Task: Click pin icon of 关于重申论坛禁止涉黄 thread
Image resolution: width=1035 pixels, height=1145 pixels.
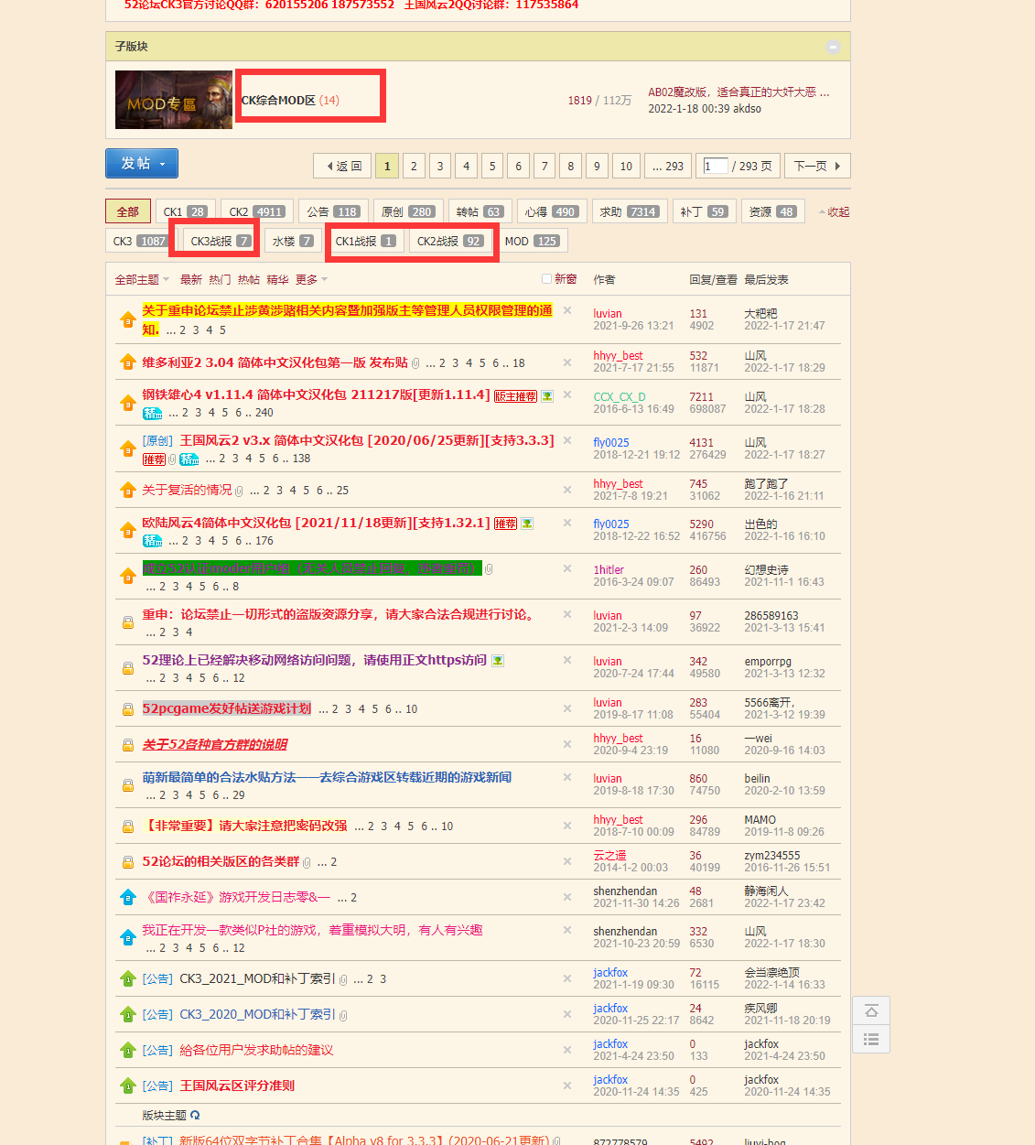Action: click(128, 319)
